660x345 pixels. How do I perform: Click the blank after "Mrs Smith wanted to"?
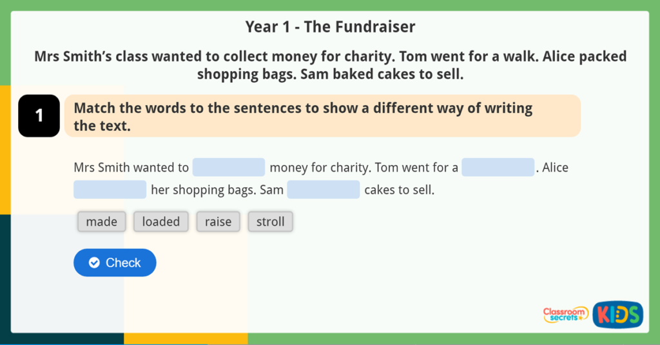[229, 168]
